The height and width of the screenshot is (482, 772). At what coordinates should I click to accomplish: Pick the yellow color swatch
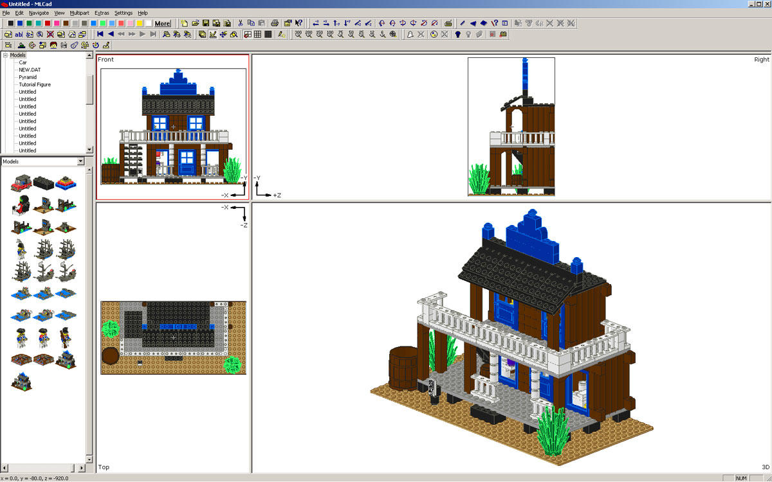139,23
